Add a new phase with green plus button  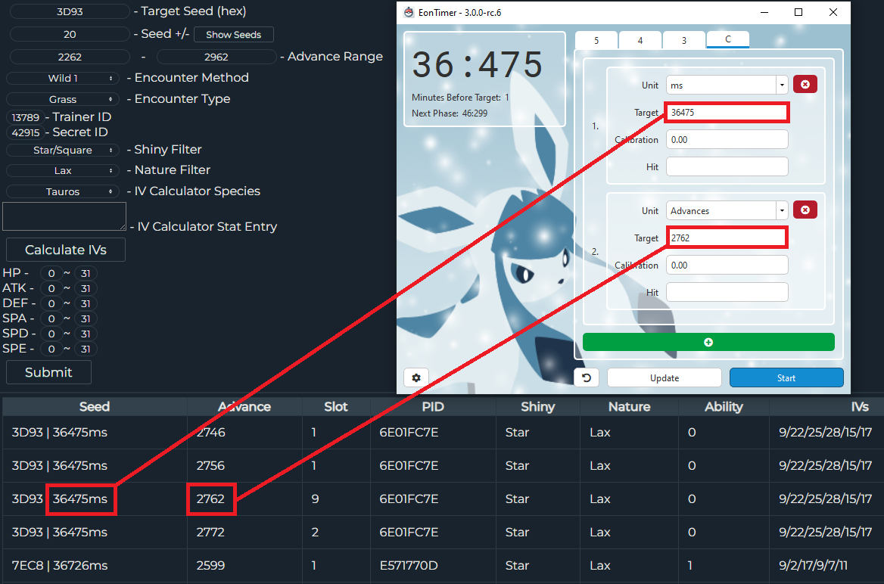pos(708,342)
